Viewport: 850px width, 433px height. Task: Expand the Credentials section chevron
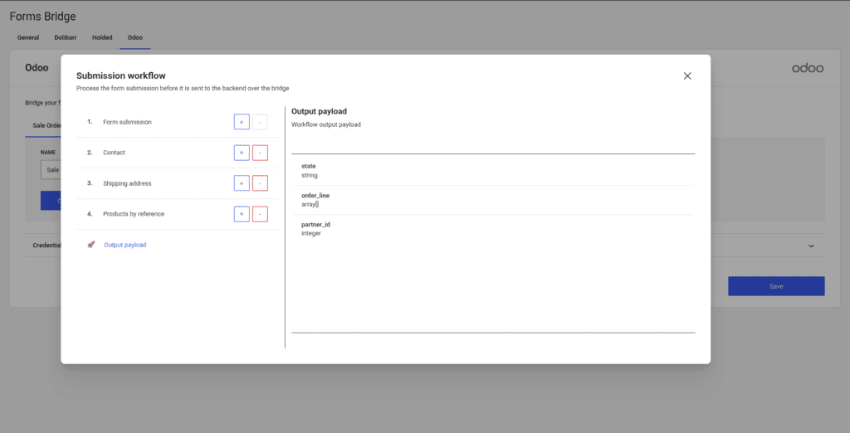(x=812, y=246)
